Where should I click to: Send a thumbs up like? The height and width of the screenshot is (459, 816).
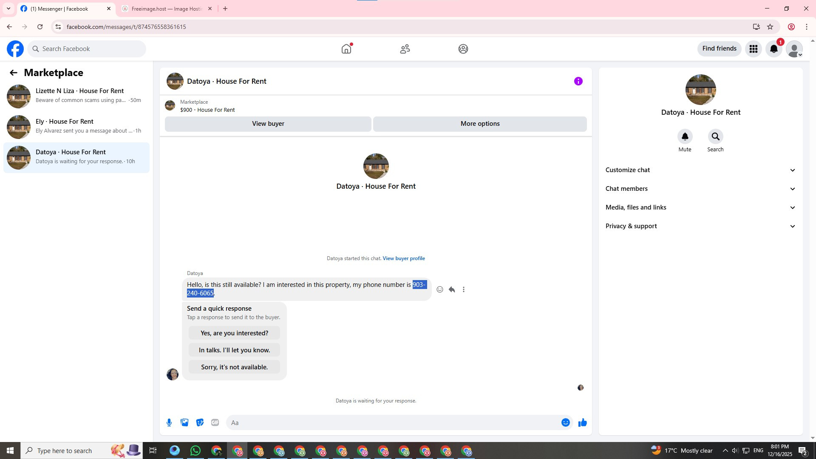click(x=583, y=422)
